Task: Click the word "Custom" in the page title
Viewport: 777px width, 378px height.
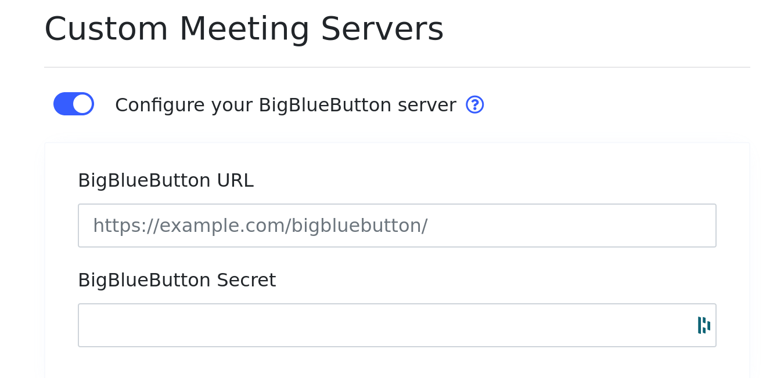Action: pyautogui.click(x=106, y=29)
